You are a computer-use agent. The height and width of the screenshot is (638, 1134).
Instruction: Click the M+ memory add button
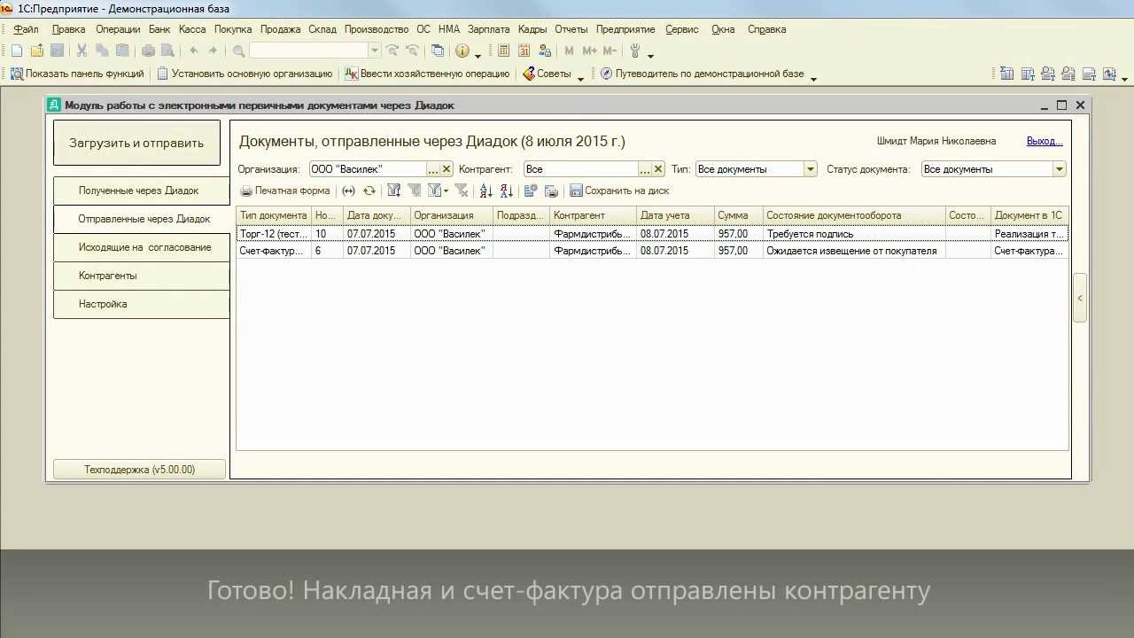pyautogui.click(x=589, y=51)
